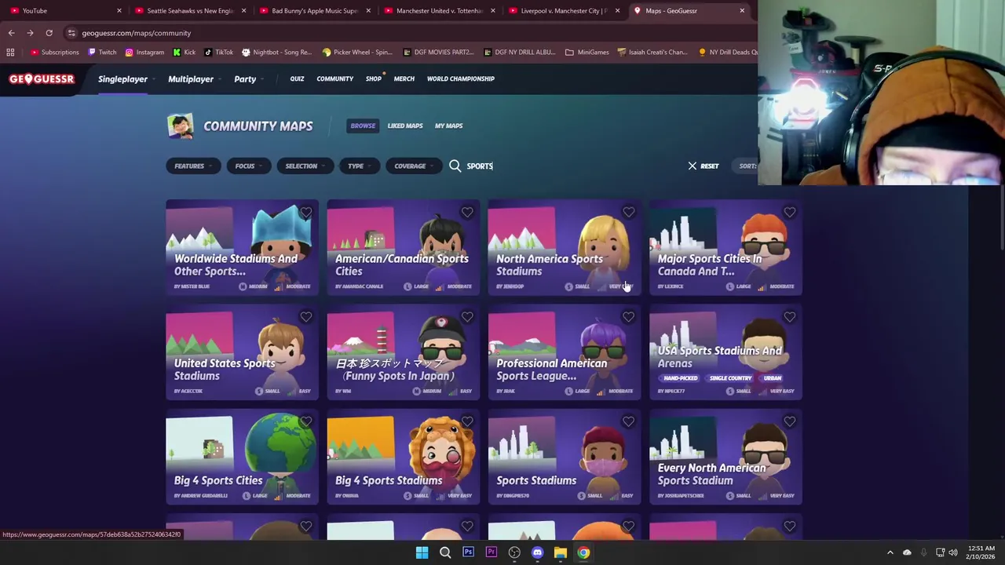
Task: Like United States Sports Stadiums map
Action: click(306, 317)
